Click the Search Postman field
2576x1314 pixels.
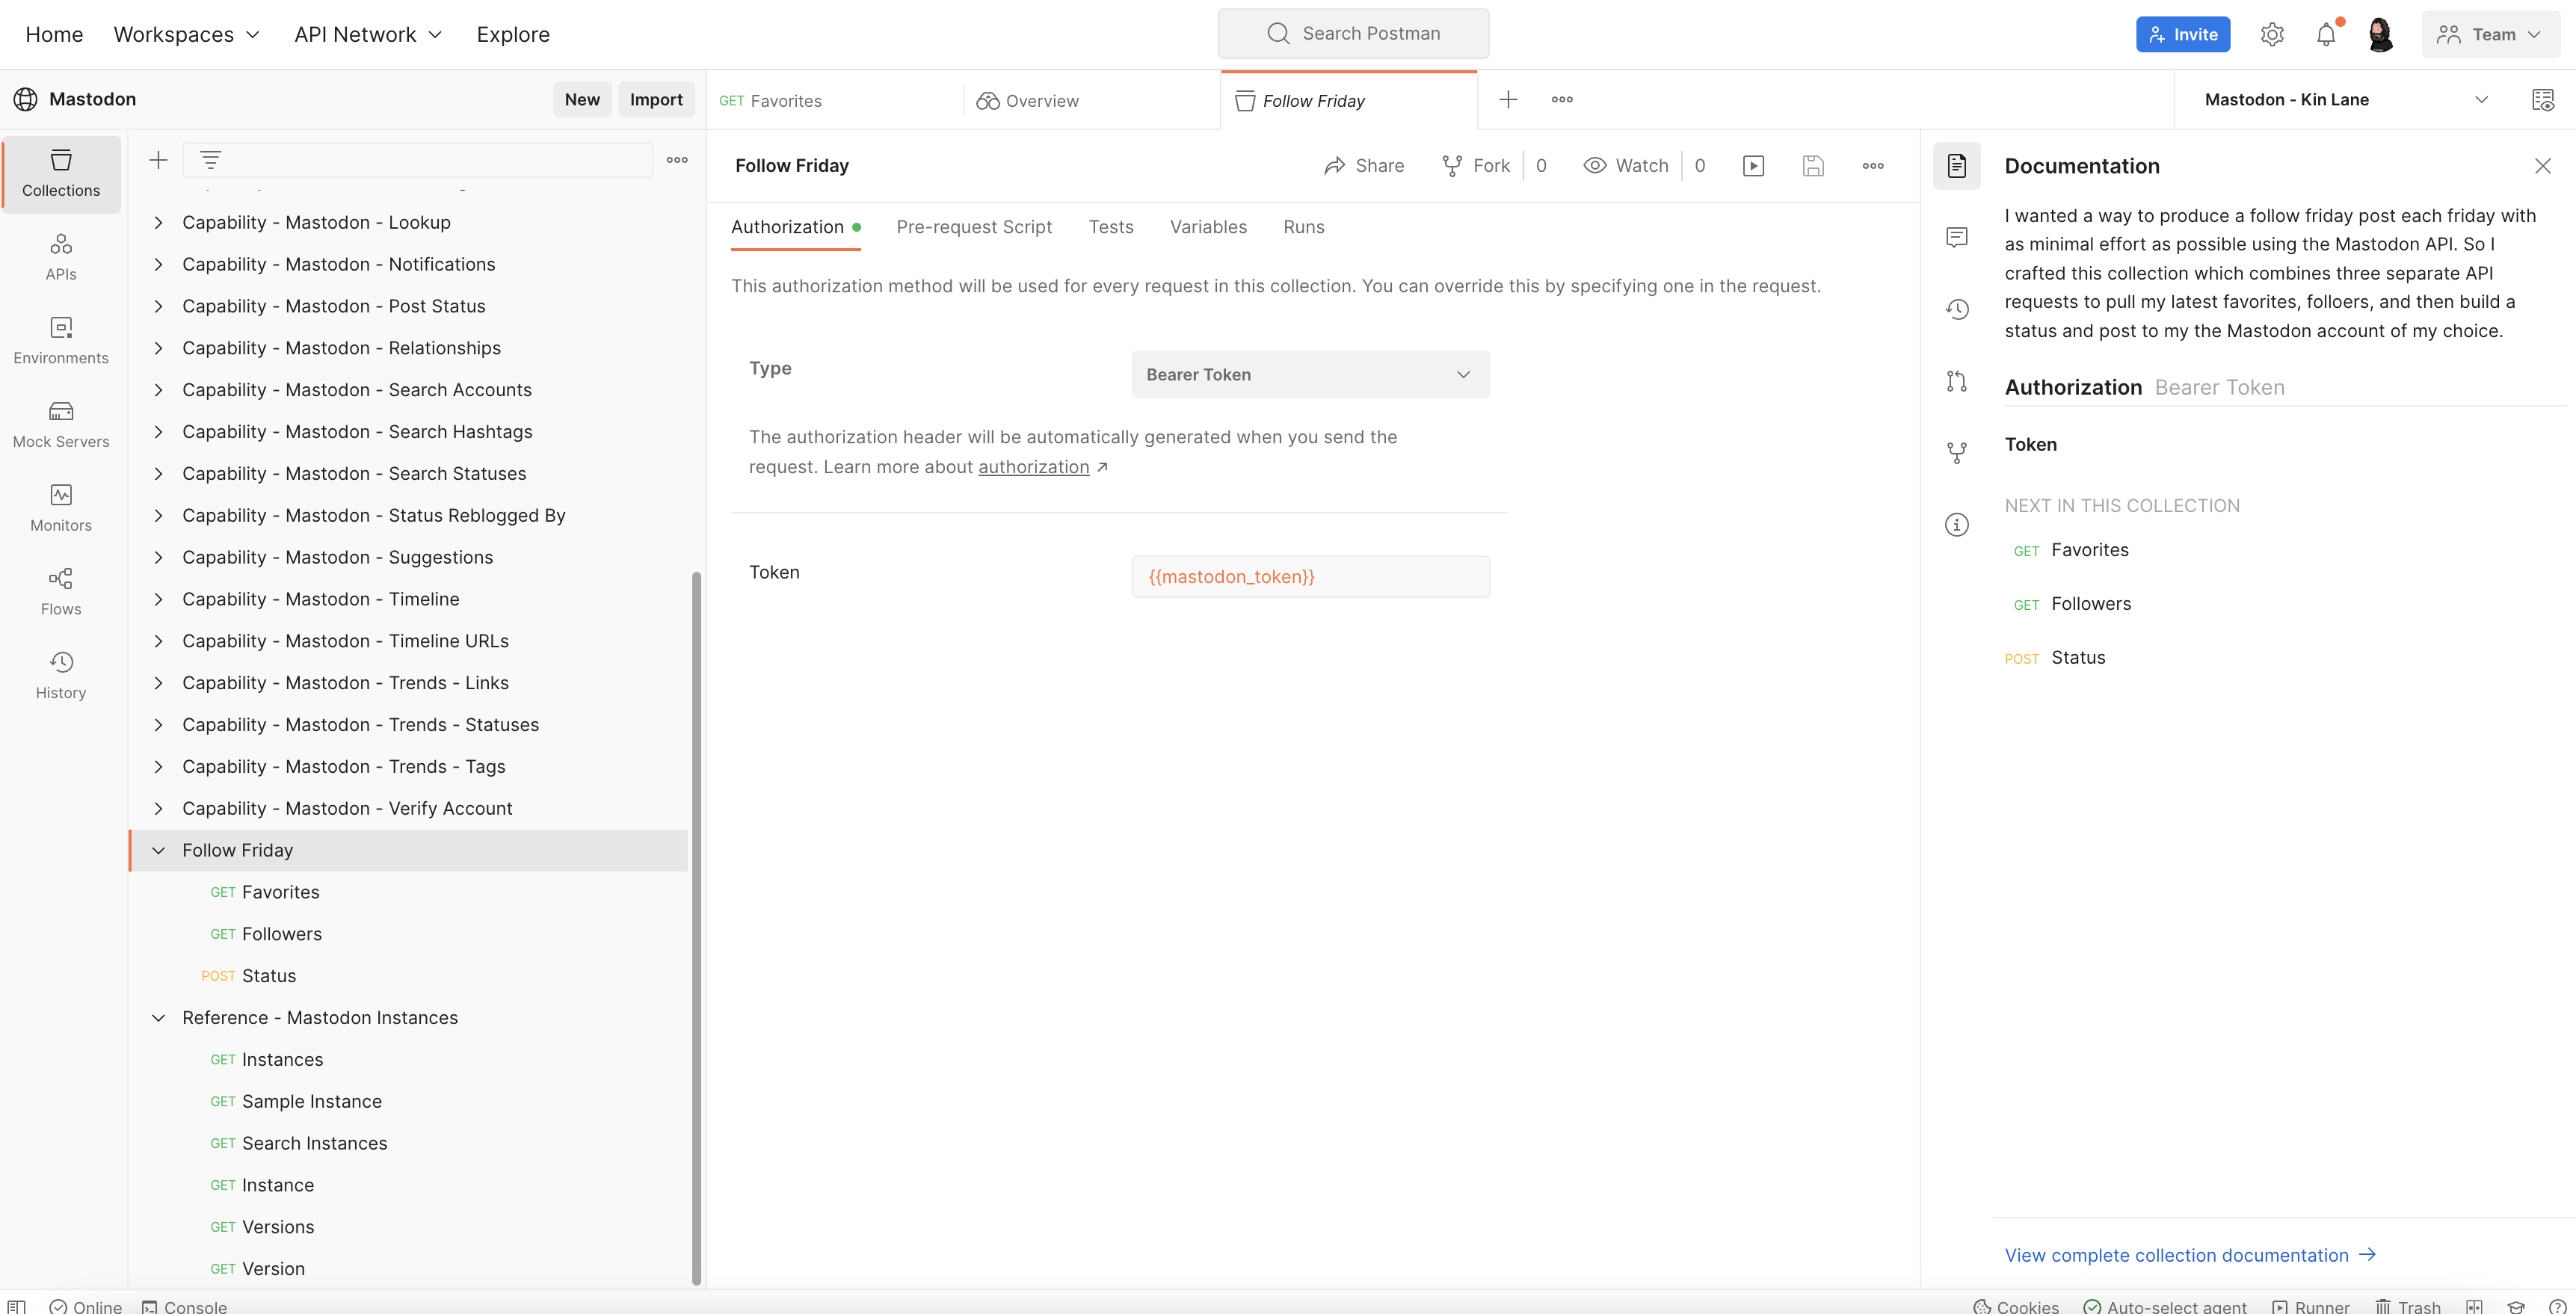point(1353,33)
